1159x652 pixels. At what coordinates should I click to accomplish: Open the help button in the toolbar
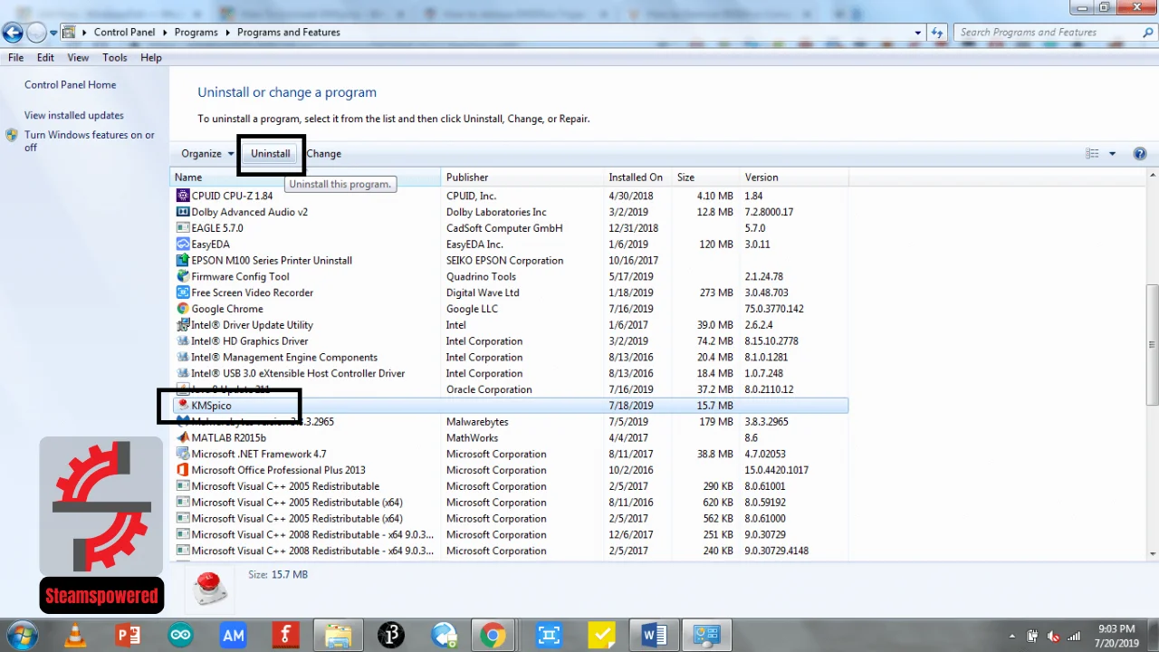coord(1140,154)
